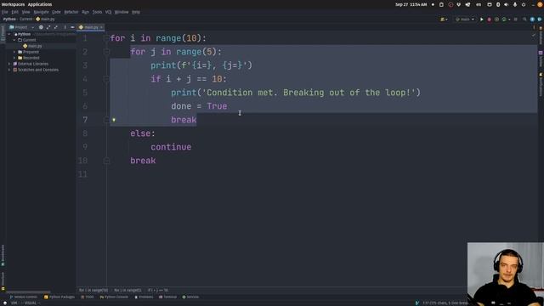Open Search Everywhere magnifier icon
The width and height of the screenshot is (544, 306).
pos(524,20)
